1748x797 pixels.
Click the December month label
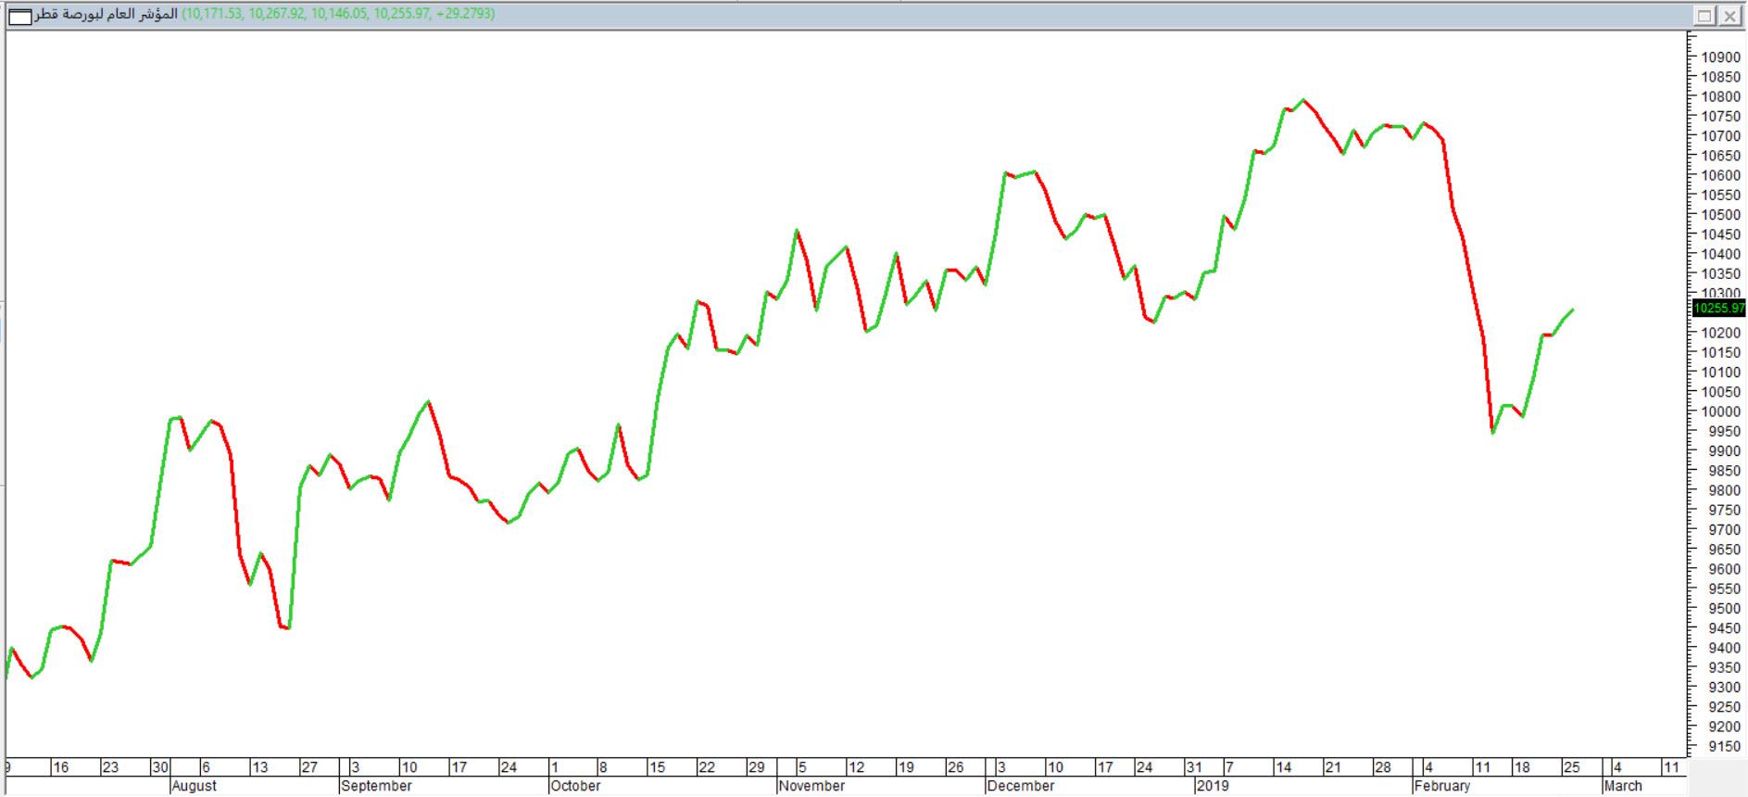[1021, 786]
